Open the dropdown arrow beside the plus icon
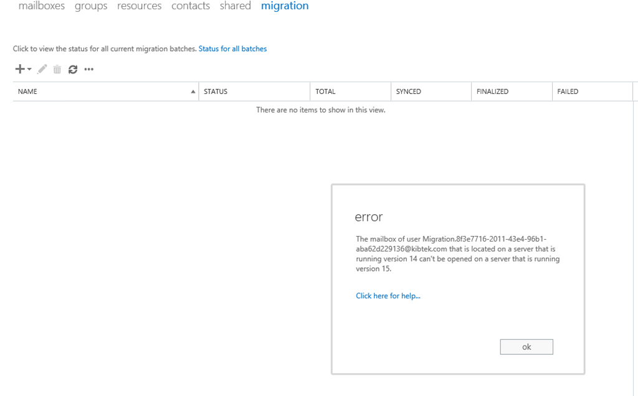This screenshot has height=396, width=638. (29, 69)
